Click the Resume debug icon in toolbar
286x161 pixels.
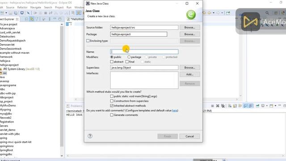coord(35,13)
